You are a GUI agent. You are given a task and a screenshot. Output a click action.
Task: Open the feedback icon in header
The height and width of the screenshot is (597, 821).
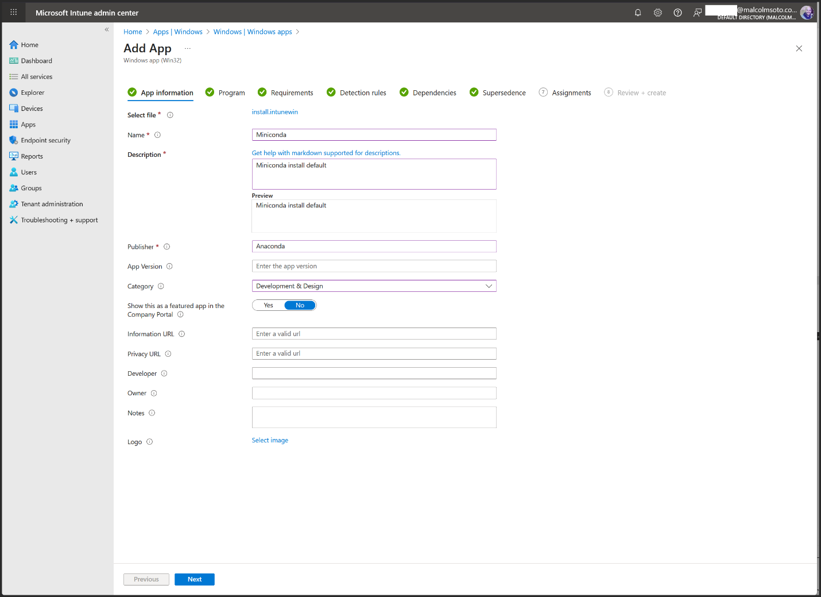(697, 13)
